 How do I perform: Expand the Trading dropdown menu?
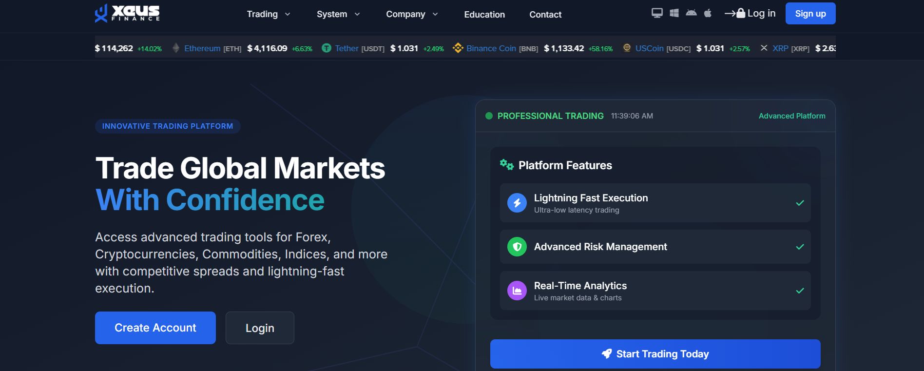269,14
